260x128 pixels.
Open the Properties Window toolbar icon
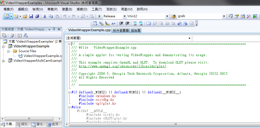click(x=236, y=16)
